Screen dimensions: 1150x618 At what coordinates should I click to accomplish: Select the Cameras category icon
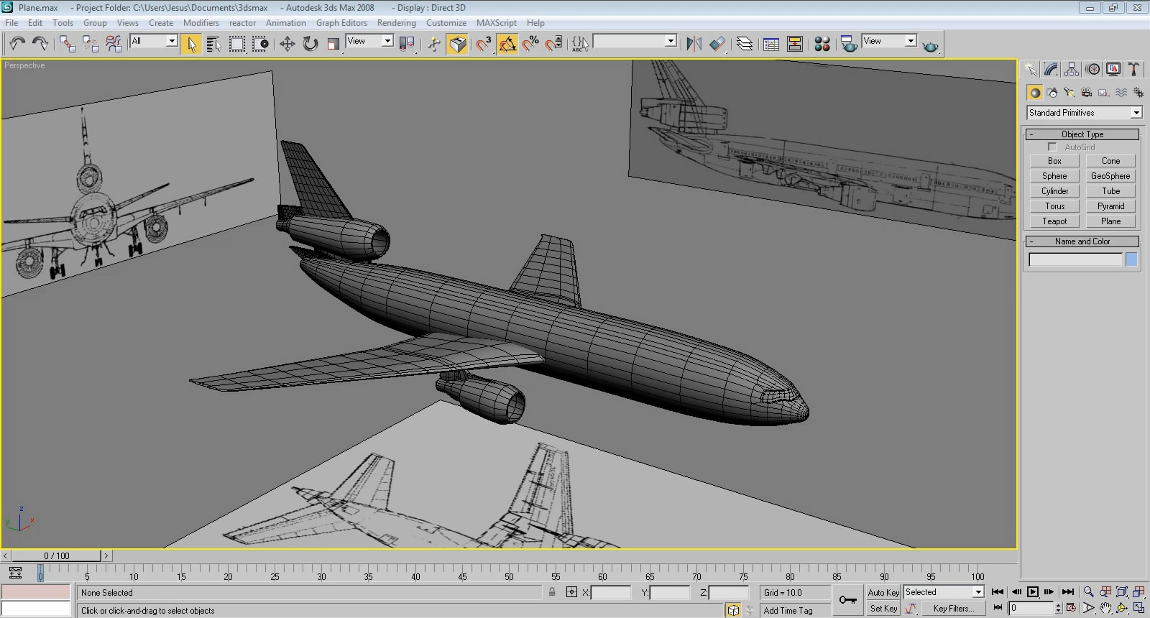1086,93
